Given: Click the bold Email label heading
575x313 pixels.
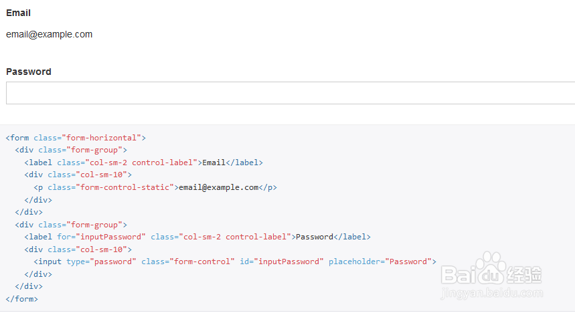Looking at the screenshot, I should tap(18, 13).
